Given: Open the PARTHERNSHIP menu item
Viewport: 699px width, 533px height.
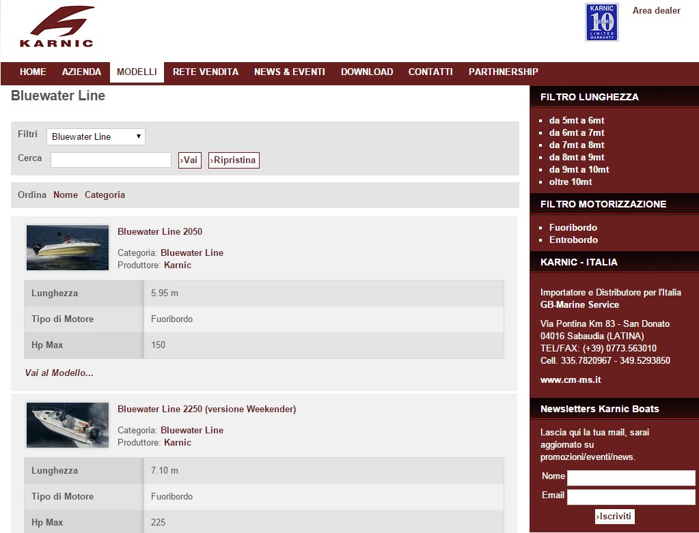Looking at the screenshot, I should pos(504,72).
